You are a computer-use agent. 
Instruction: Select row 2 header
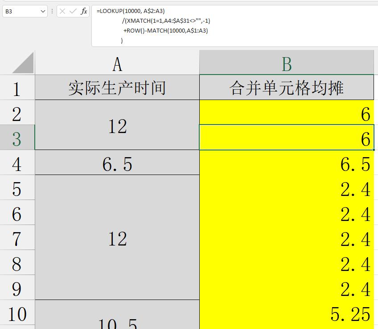(17, 112)
